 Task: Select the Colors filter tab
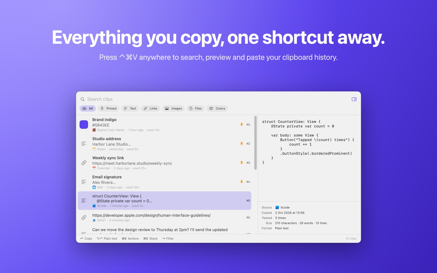pos(217,108)
